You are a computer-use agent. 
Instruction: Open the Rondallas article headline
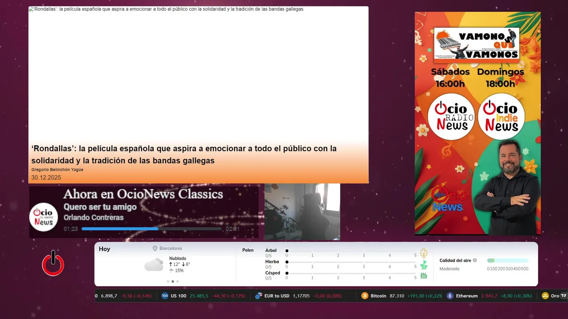coord(184,154)
